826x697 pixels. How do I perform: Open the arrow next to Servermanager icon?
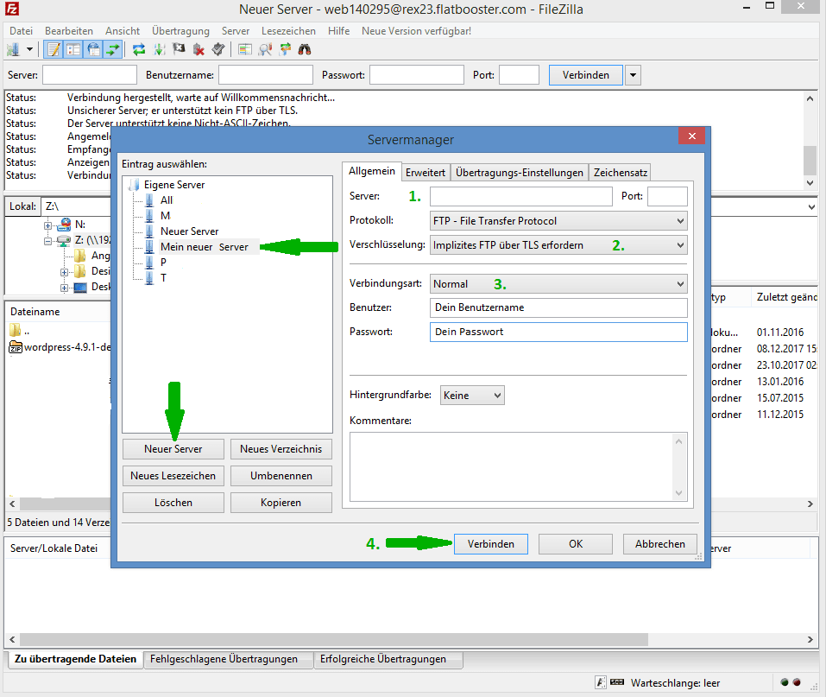(x=29, y=49)
